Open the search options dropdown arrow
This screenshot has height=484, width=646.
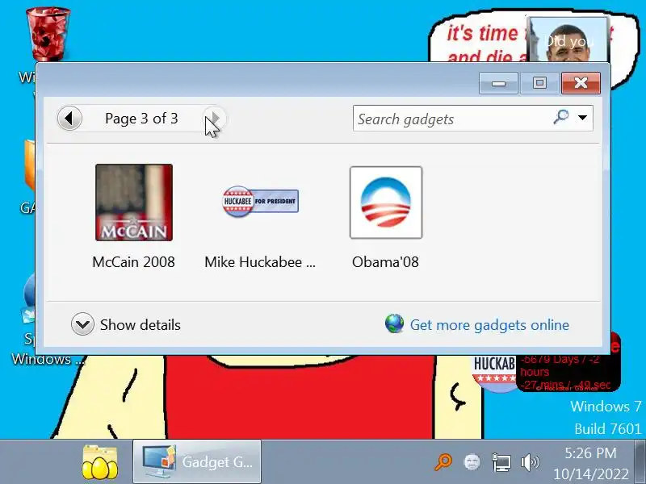pos(582,118)
